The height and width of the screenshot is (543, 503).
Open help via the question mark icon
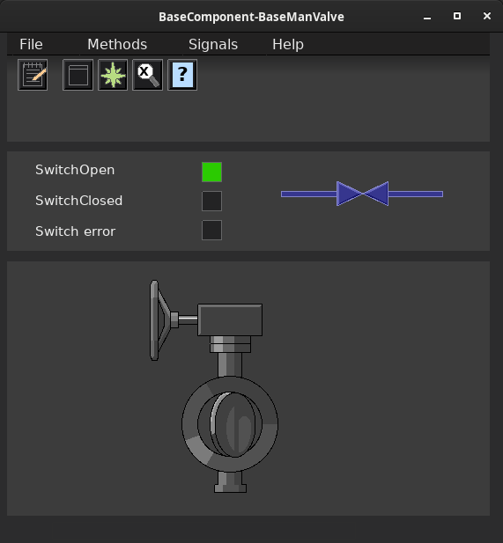[x=182, y=75]
